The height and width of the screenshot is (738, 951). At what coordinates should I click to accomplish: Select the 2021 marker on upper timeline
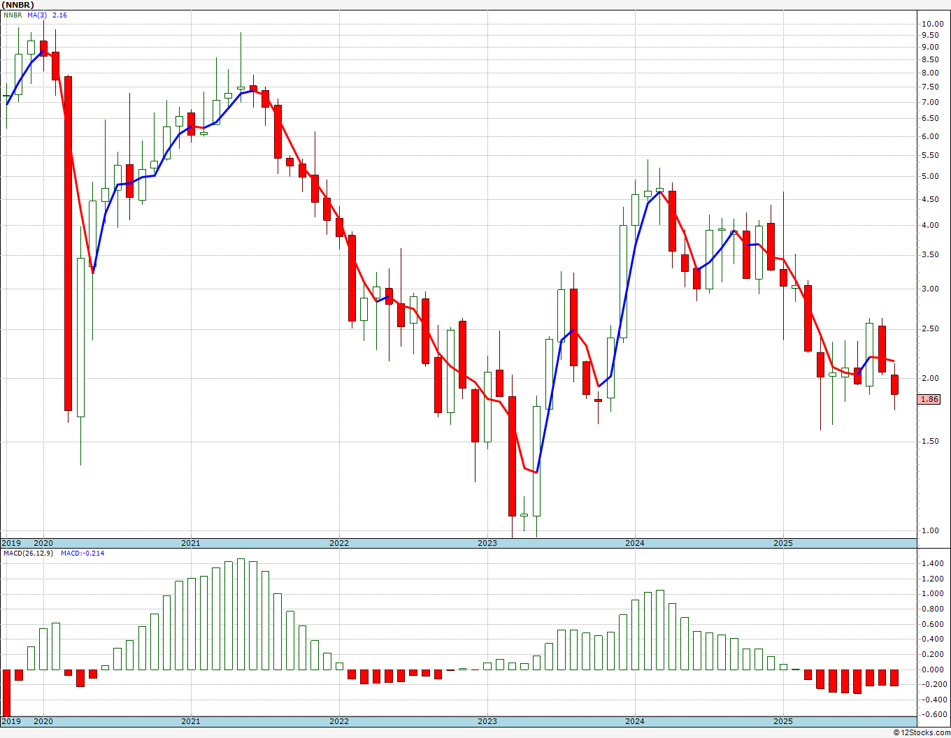[x=190, y=543]
